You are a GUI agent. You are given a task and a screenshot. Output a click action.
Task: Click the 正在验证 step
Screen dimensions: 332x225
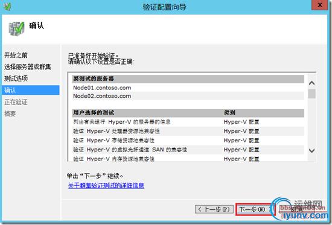(16, 102)
